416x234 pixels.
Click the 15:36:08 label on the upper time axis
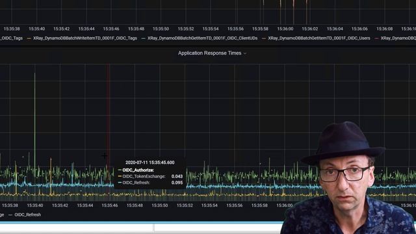click(384, 29)
